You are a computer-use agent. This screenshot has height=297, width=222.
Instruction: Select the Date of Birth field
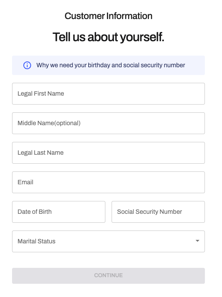[59, 212]
